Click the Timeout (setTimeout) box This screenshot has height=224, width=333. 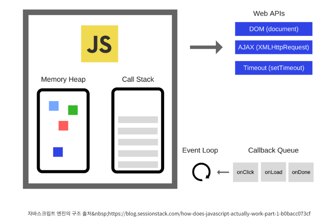[274, 68]
